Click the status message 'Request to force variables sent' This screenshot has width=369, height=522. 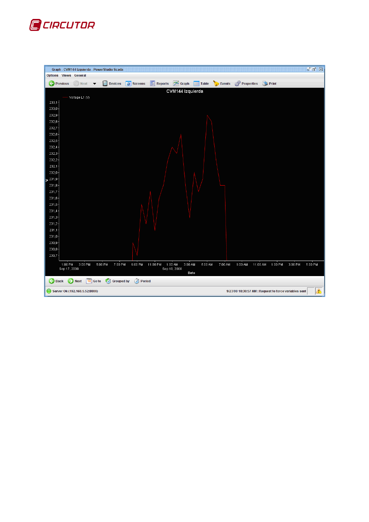[x=282, y=291]
